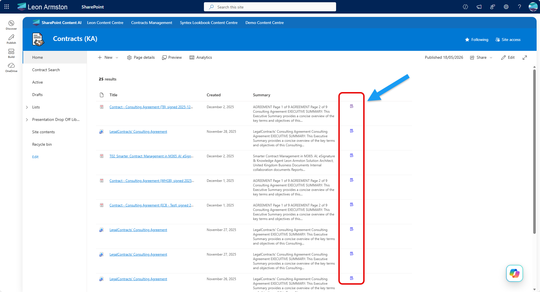Open the Share dropdown chevron

coord(491,57)
